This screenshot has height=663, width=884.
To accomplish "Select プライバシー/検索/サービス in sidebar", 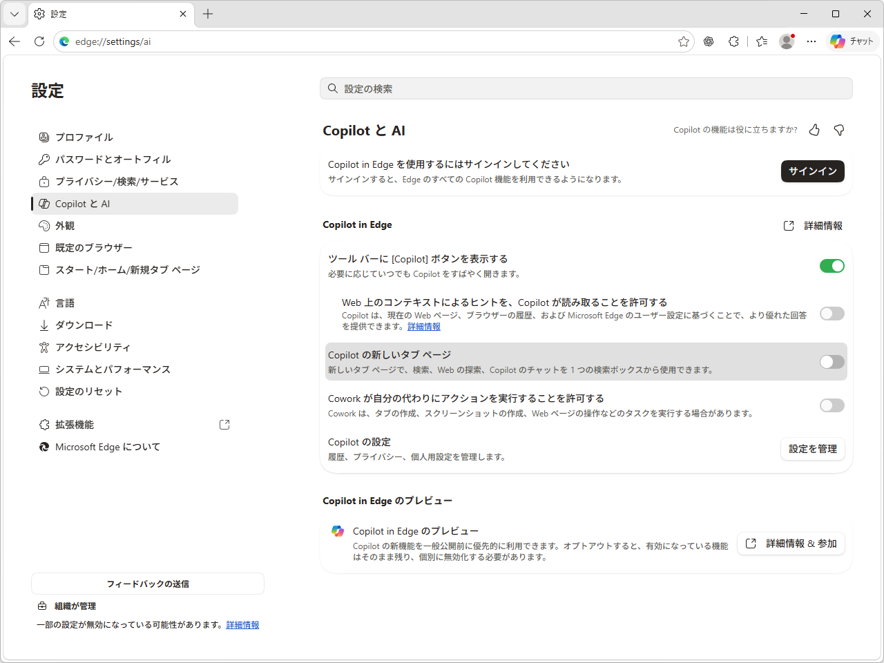I will pos(135,182).
